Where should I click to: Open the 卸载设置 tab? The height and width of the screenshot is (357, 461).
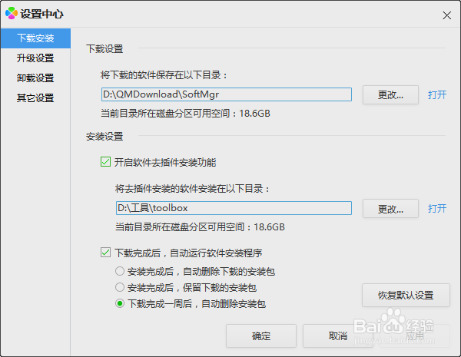35,78
